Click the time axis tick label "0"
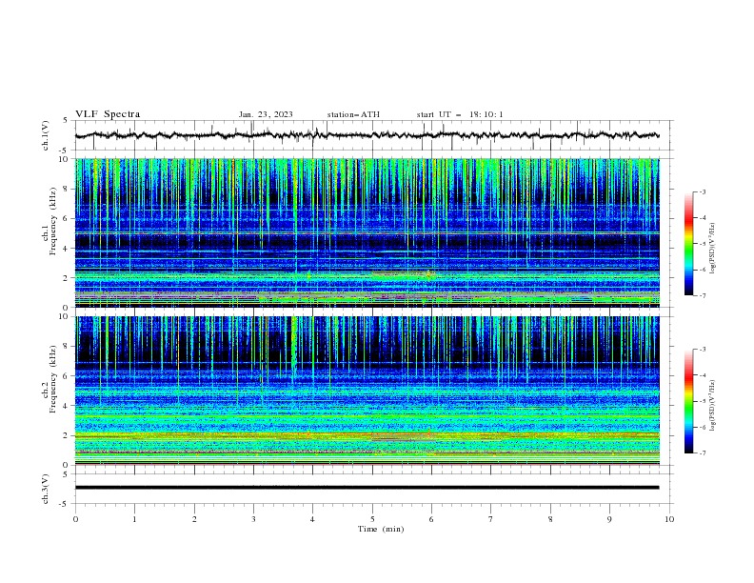 (75, 519)
